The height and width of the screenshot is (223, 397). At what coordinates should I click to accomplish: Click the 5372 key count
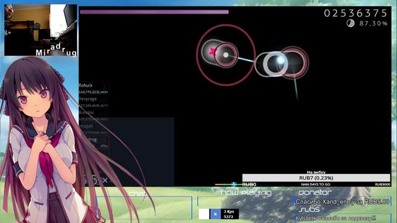[x=228, y=217]
